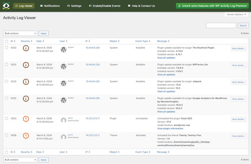The height and width of the screenshot is (164, 251).
Task: Open the top Bulk actions dropdown
Action: 20,33
